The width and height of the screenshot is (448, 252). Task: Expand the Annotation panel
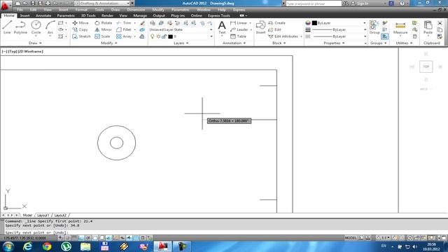(234, 43)
